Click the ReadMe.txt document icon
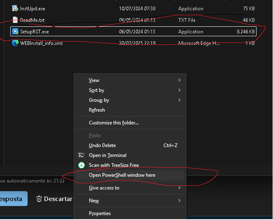The height and width of the screenshot is (220, 273). click(15, 20)
